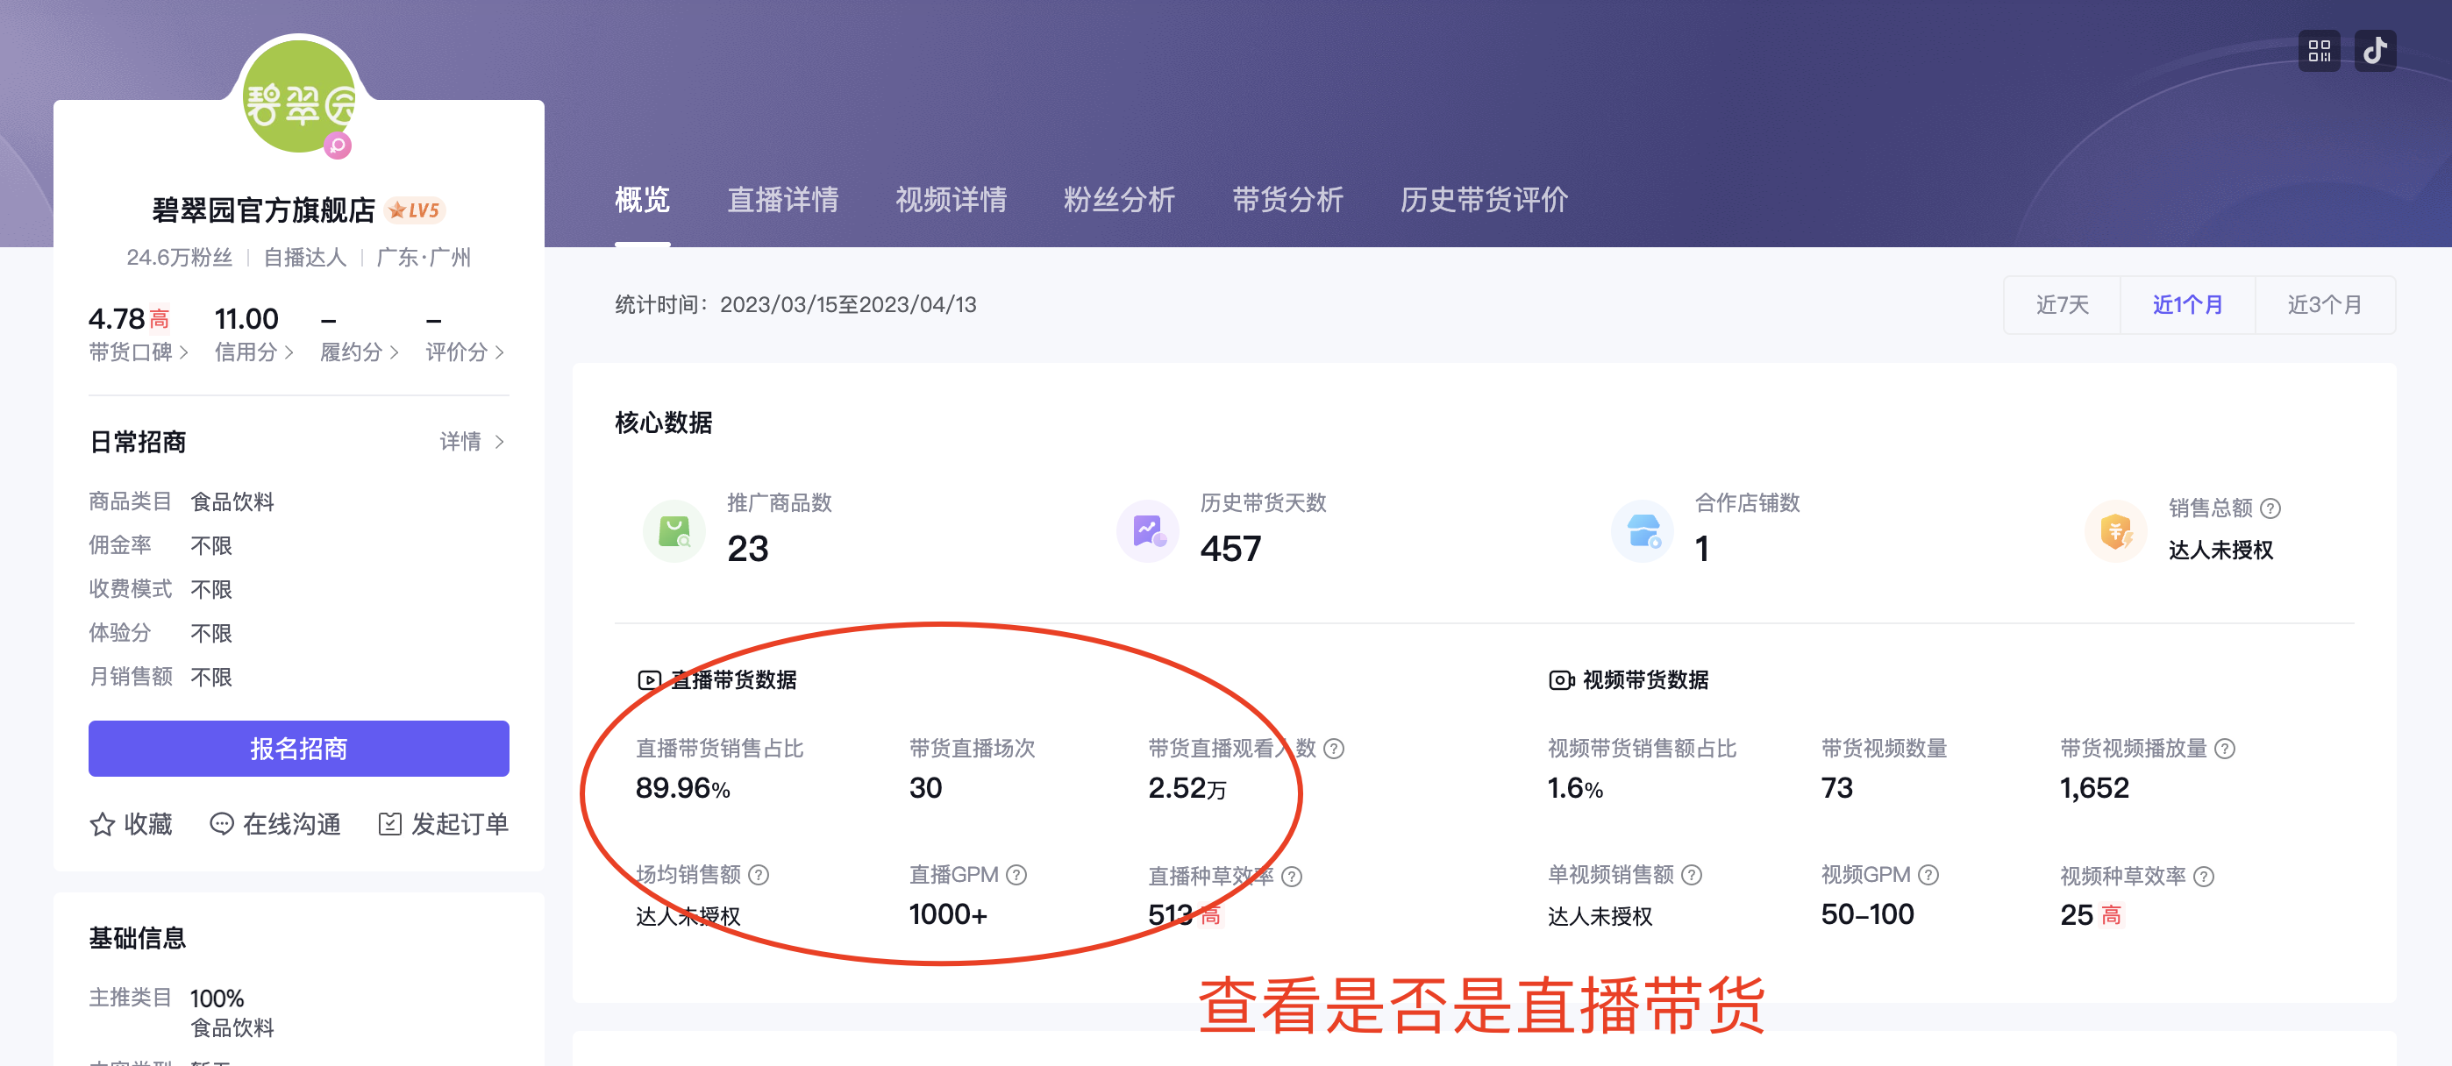Click the 带货直播场次 value 30
The width and height of the screenshot is (2452, 1066).
pos(925,788)
